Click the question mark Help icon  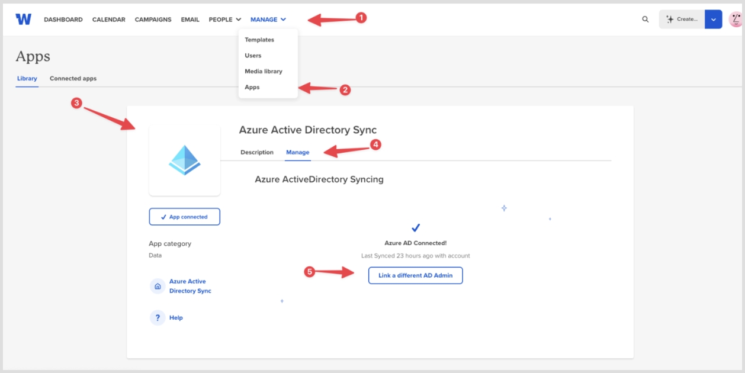(158, 318)
